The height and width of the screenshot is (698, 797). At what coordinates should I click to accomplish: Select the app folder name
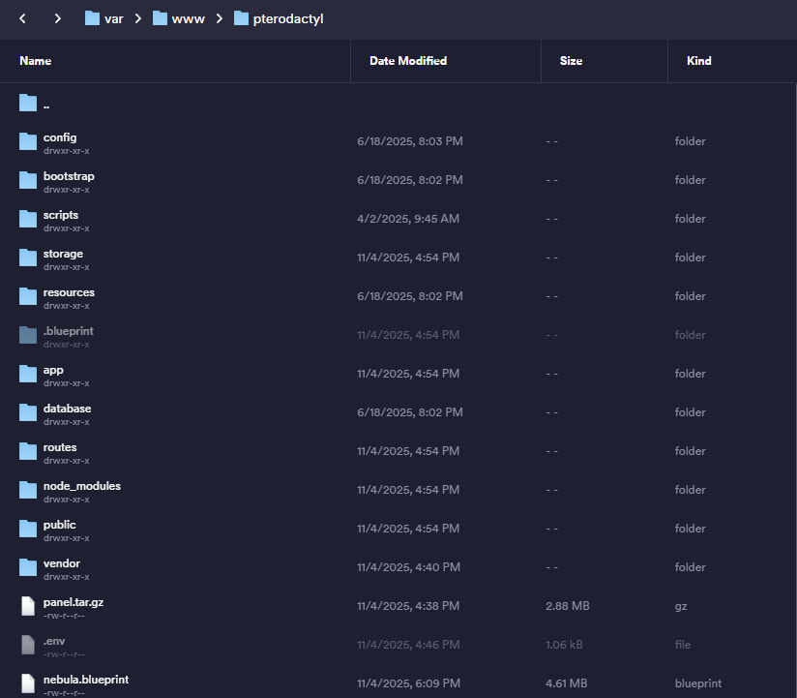[53, 371]
